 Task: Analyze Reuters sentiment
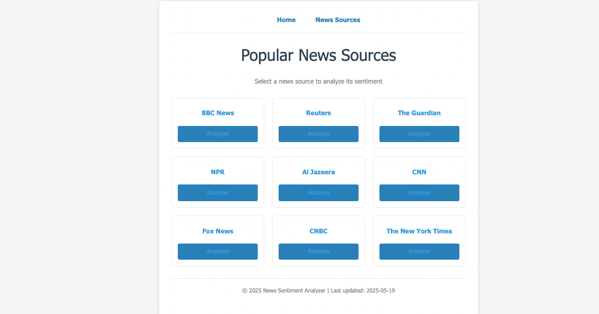pyautogui.click(x=319, y=134)
